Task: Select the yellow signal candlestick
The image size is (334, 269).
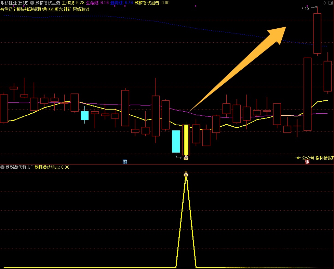Action: pos(186,140)
